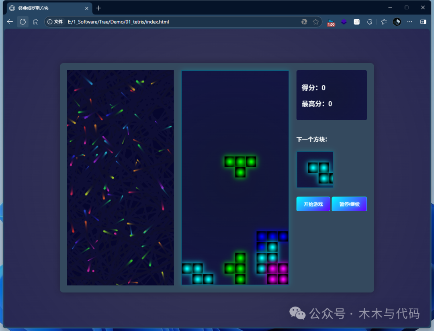This screenshot has width=434, height=331.
Task: Open the browser Settings and more menu
Action: pos(409,22)
